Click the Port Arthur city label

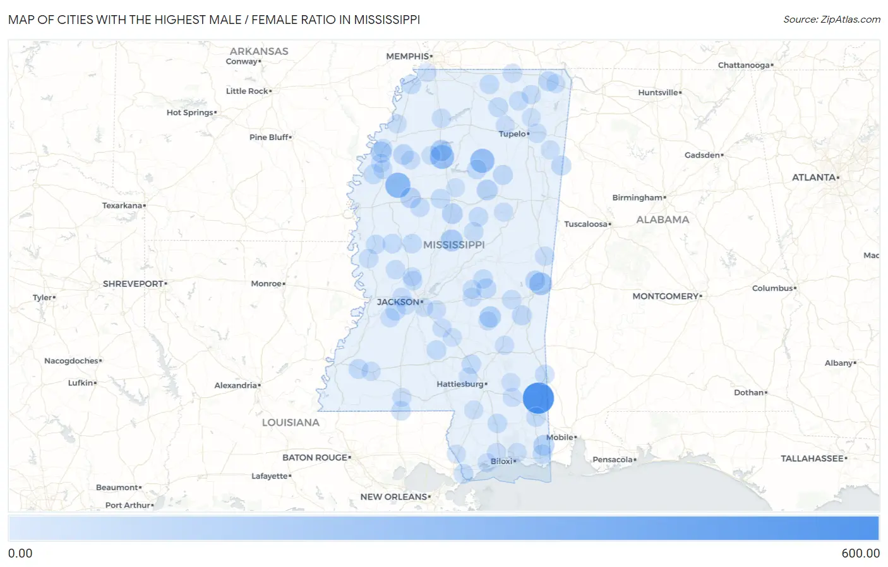pyautogui.click(x=128, y=505)
